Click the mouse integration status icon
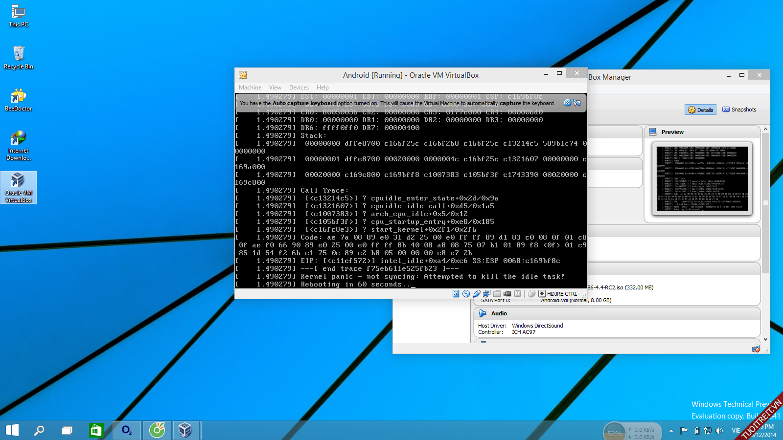Screen dimensions: 783x440 pos(531,294)
